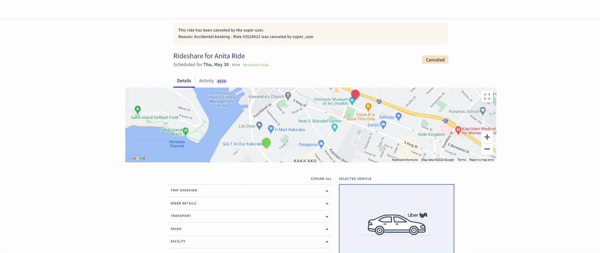Expand the Rider Details section
The image size is (600, 253).
250,203
